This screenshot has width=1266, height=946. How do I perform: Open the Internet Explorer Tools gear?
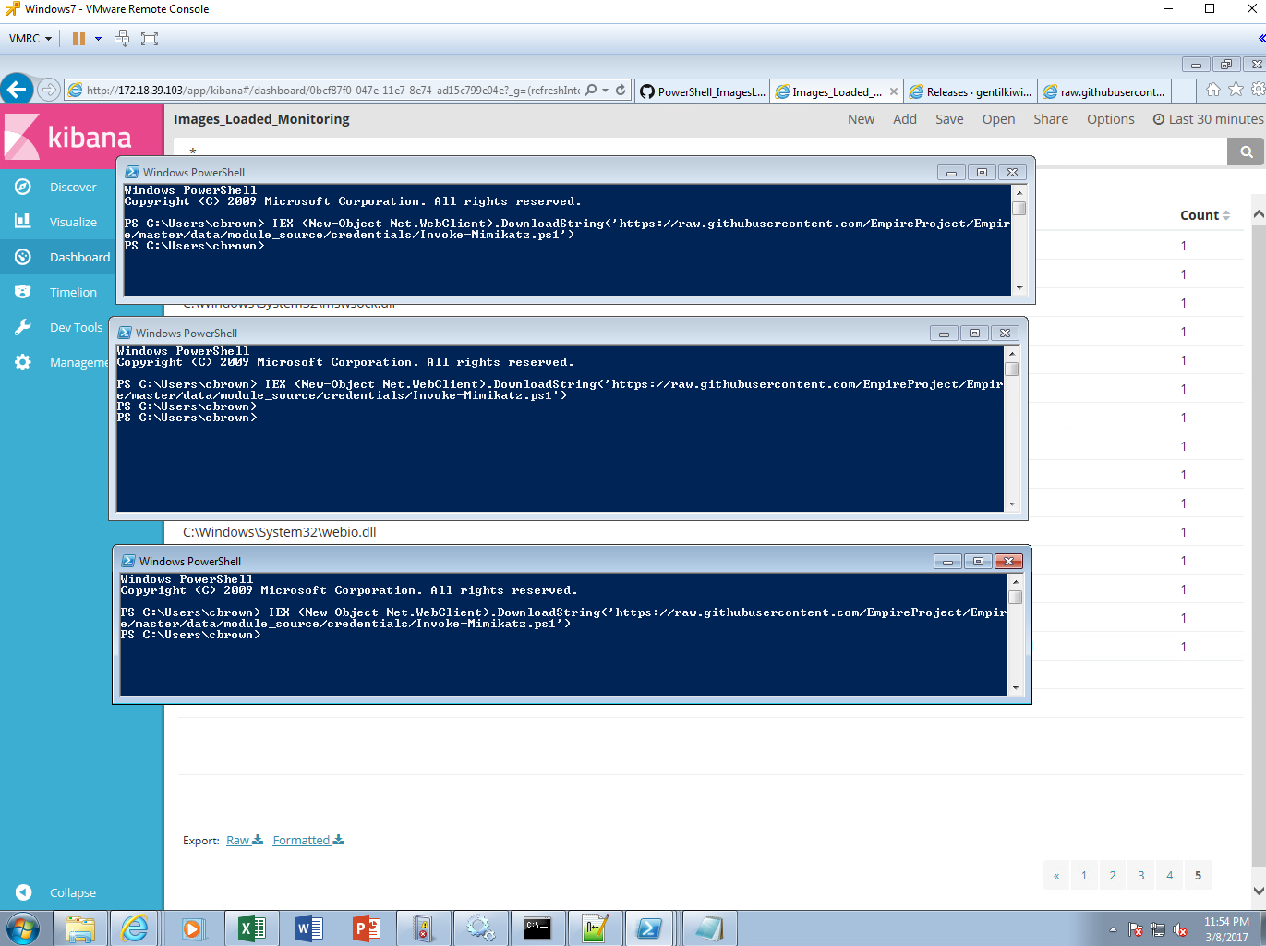[x=1258, y=90]
